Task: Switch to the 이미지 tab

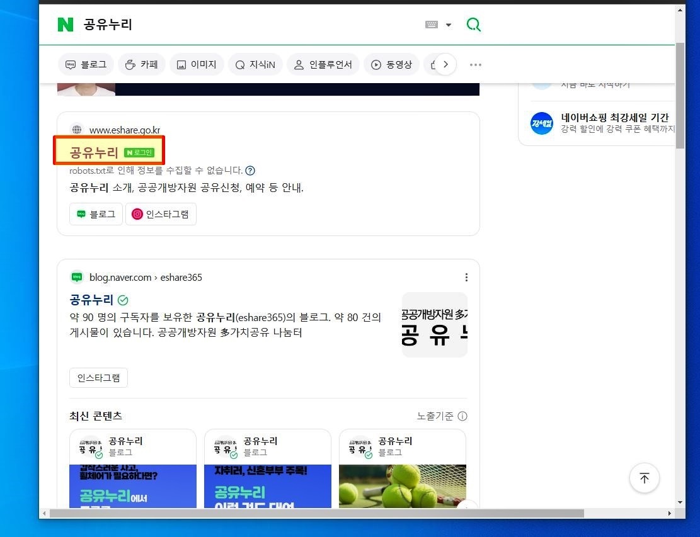Action: pyautogui.click(x=197, y=65)
